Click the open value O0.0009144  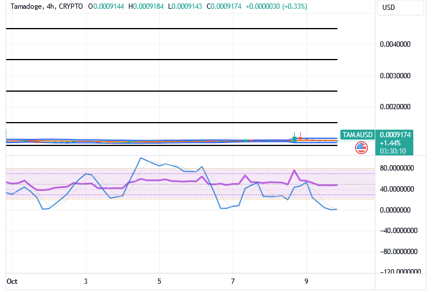coord(106,6)
